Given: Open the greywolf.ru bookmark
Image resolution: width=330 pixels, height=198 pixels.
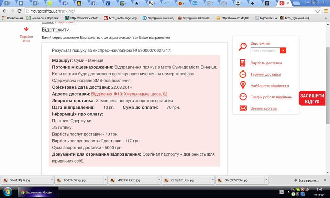Looking at the screenshot, I should tap(295, 18).
